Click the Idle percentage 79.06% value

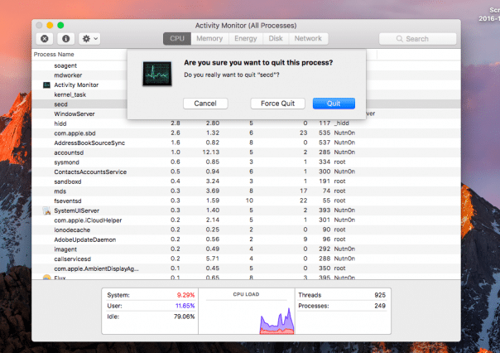coord(184,317)
